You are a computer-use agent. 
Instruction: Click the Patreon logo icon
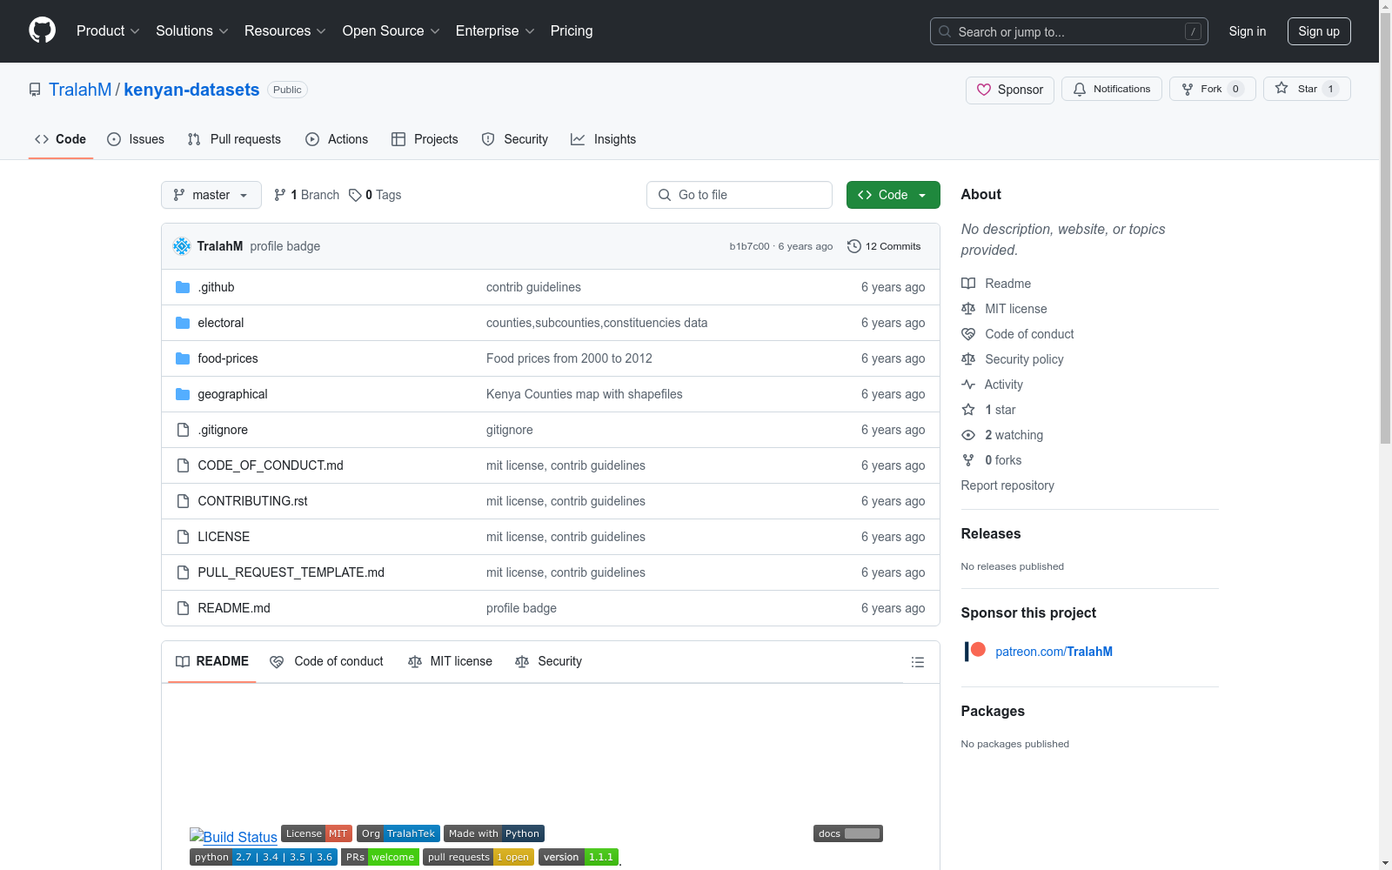974,651
